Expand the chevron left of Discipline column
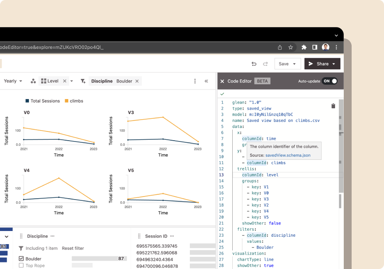This screenshot has height=269, width=384. click(x=7, y=237)
